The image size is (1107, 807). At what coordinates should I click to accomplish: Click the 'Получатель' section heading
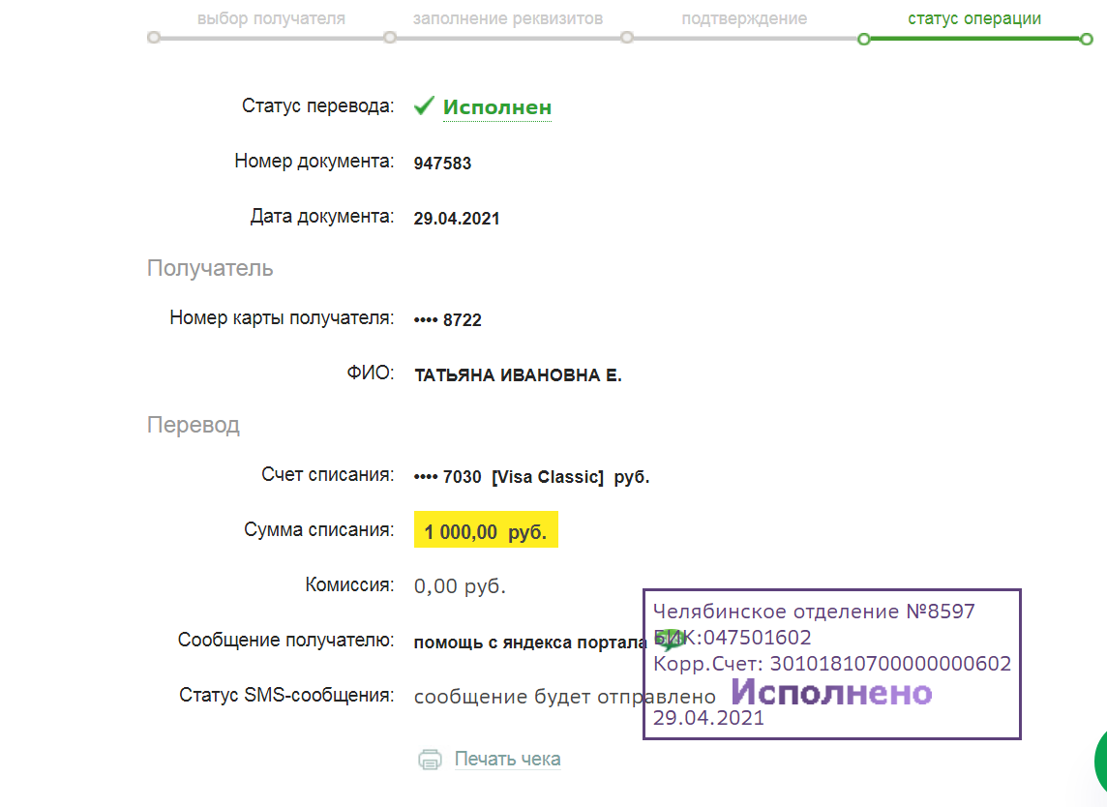click(x=210, y=268)
